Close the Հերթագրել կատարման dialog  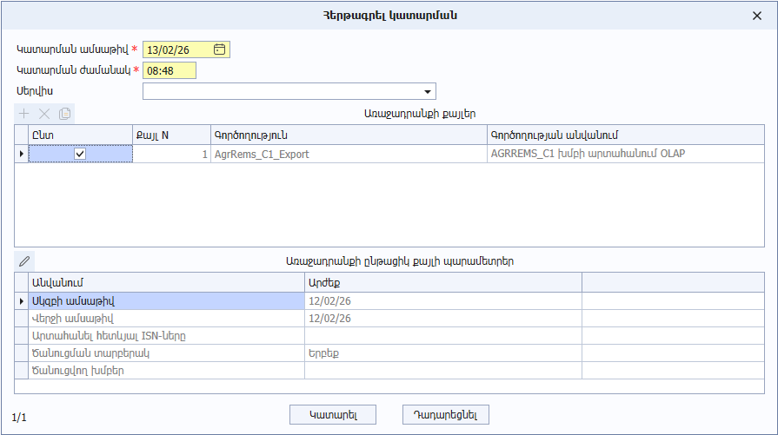point(756,16)
